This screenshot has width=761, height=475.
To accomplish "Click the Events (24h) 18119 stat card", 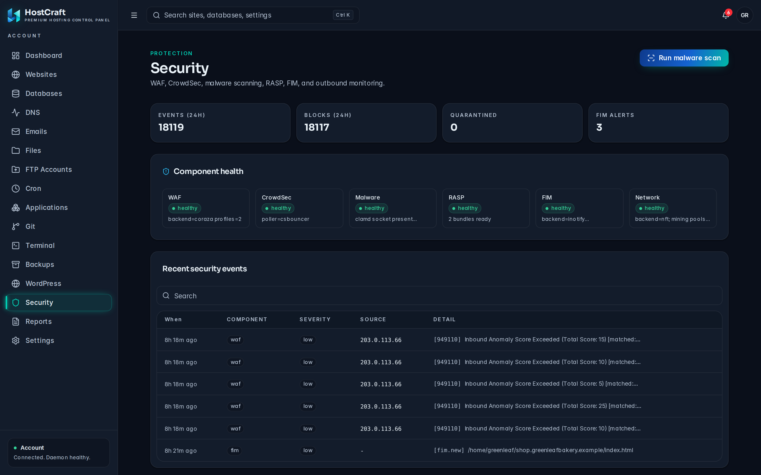I will pyautogui.click(x=220, y=123).
